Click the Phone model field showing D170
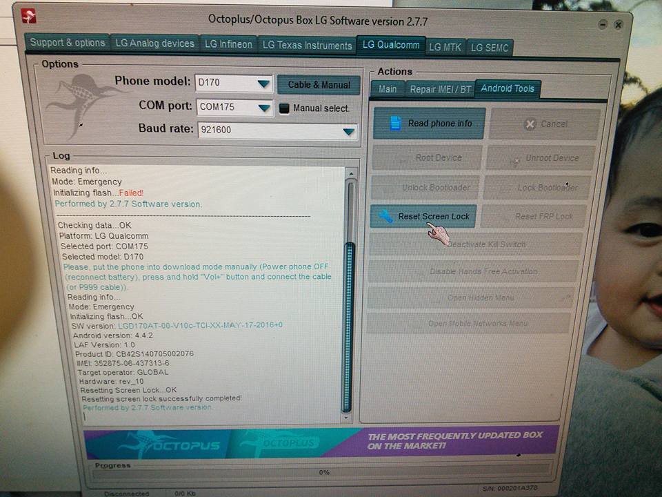662x497 pixels. click(234, 83)
